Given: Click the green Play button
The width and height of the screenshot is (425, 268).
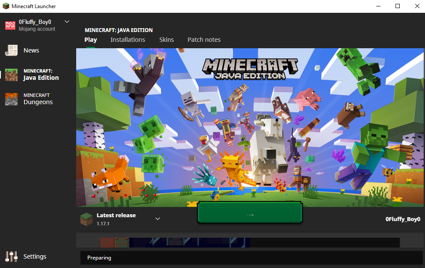Looking at the screenshot, I should pos(250,213).
